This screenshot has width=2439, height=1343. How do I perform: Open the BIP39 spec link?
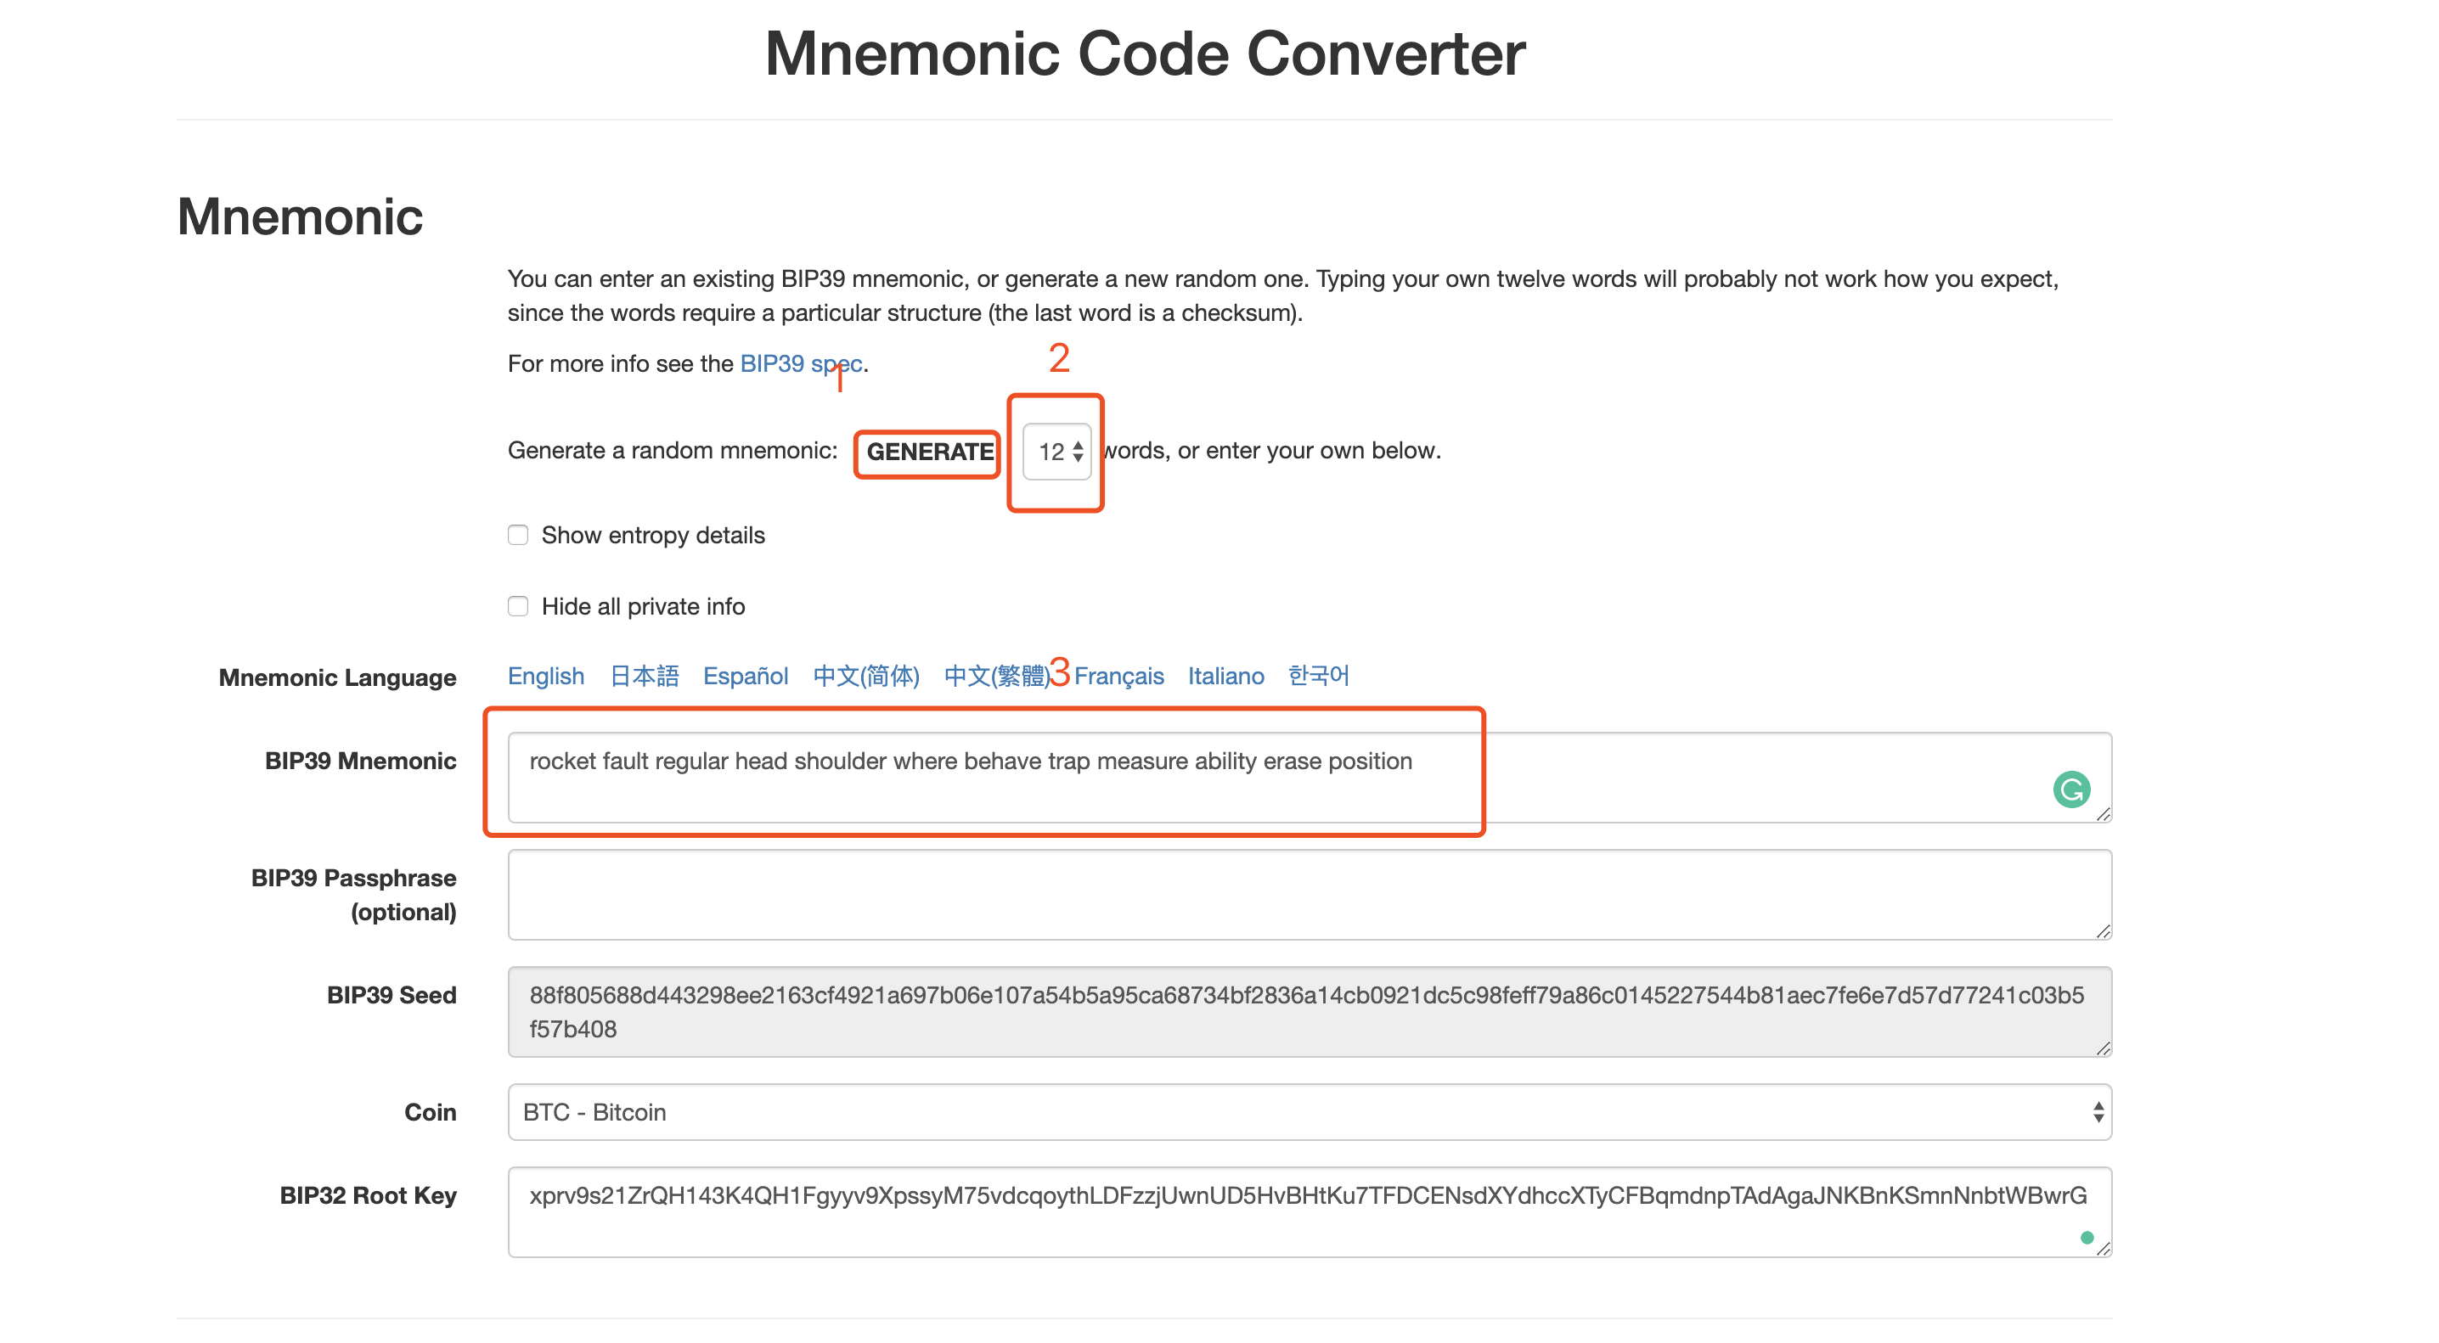[801, 363]
